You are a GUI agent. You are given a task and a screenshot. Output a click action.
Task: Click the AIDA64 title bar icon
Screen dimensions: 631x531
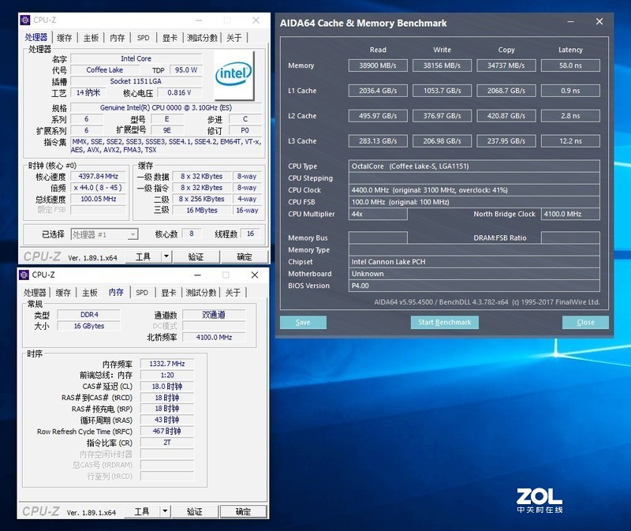282,24
